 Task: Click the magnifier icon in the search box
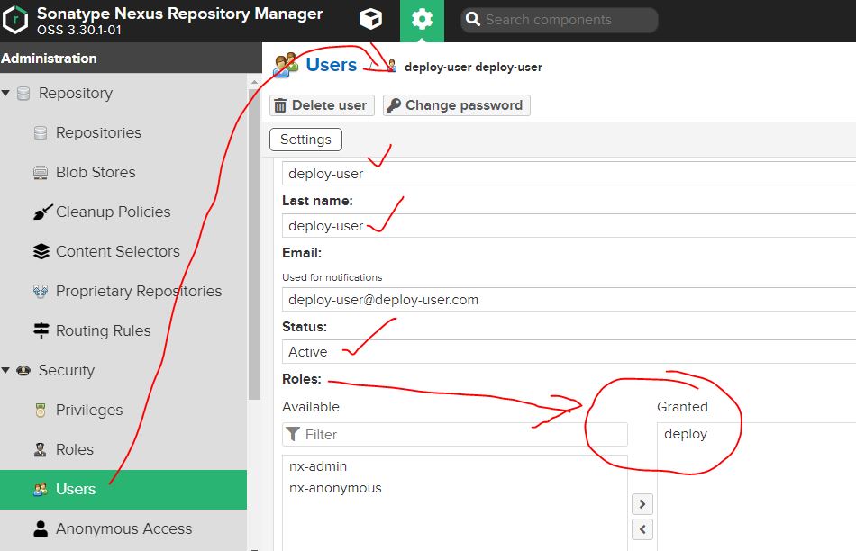click(473, 20)
